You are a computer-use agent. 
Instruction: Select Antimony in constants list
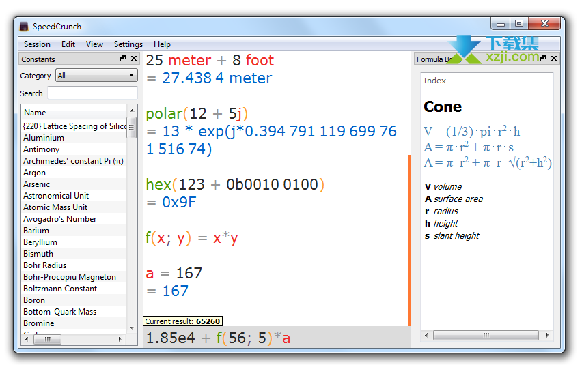74,149
